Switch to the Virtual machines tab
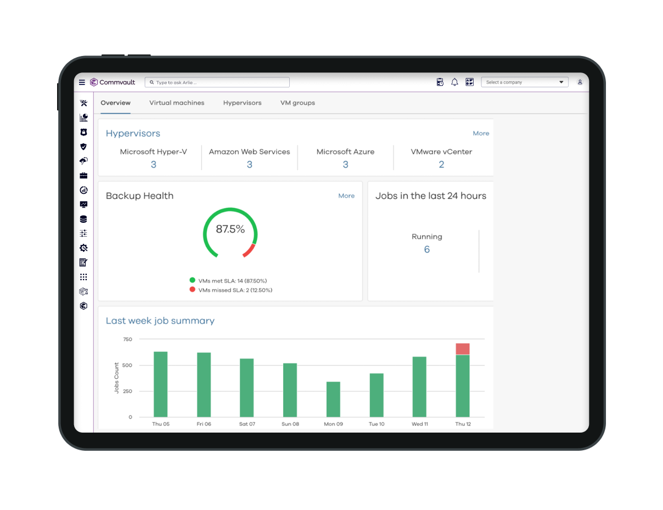 pos(177,103)
